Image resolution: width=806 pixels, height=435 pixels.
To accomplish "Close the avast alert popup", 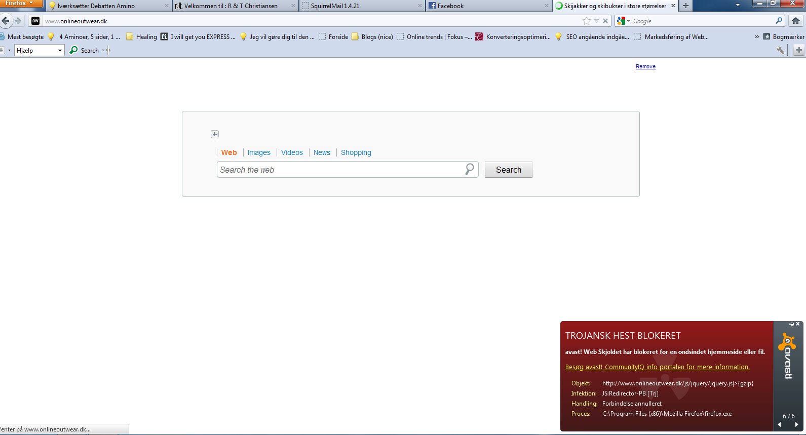I will [x=798, y=324].
